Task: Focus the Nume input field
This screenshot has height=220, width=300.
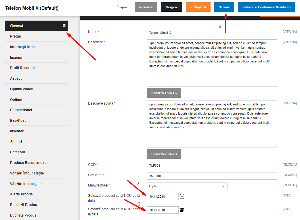Action: 212,33
